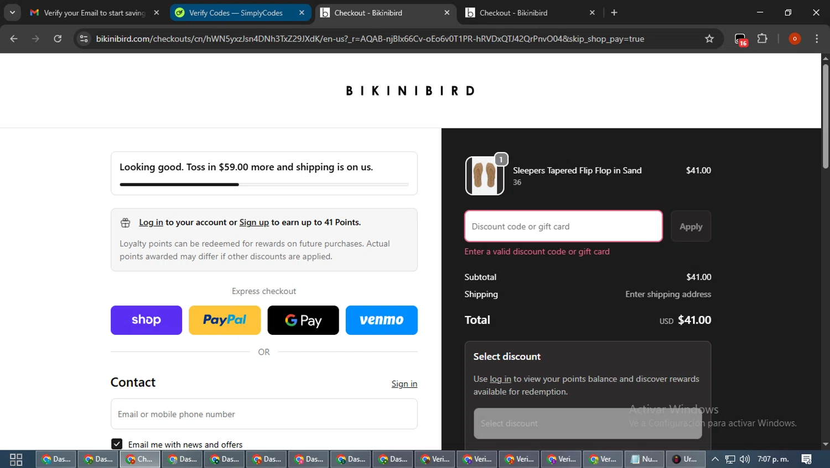The width and height of the screenshot is (830, 468).
Task: Open the Chrome three-dot menu
Action: [817, 39]
